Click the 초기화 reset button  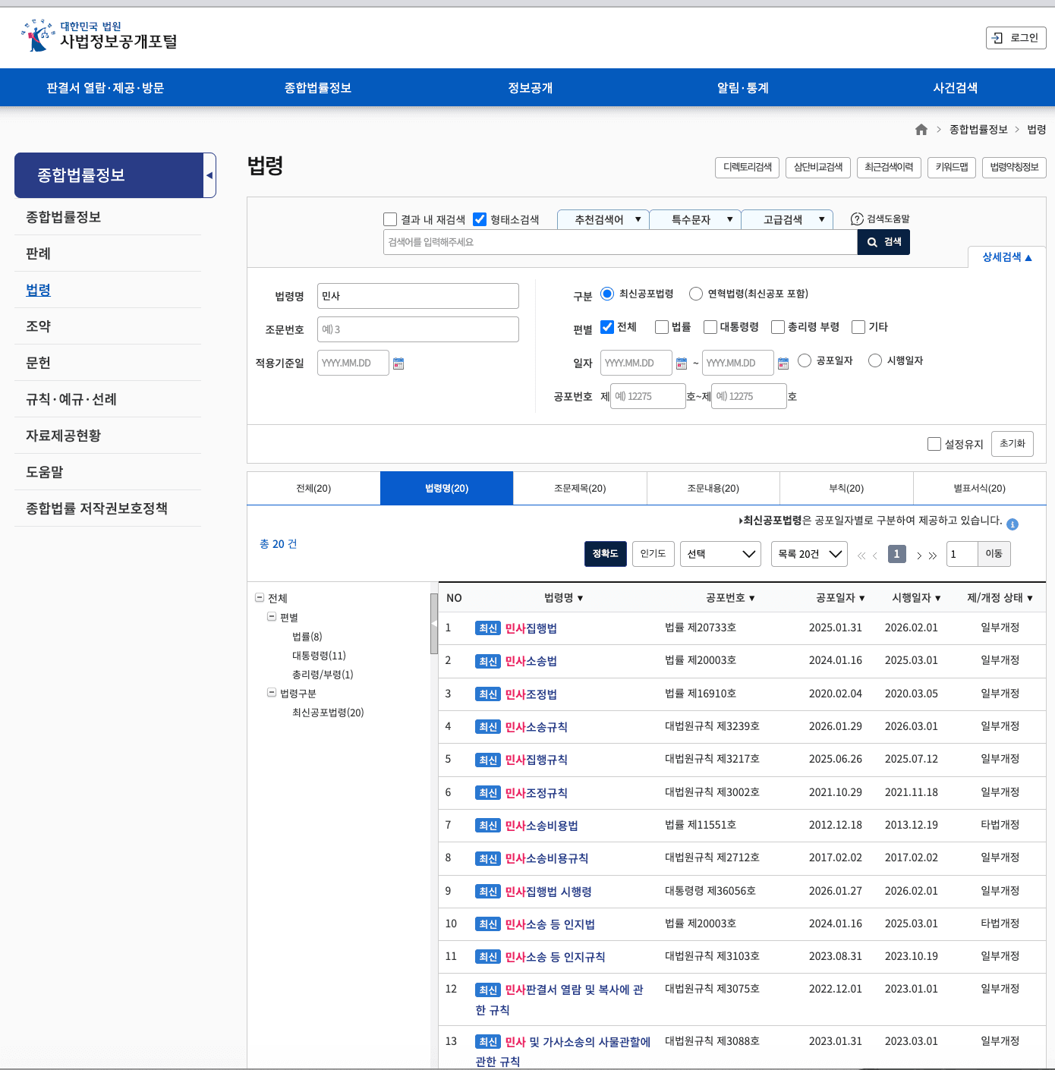click(1012, 444)
